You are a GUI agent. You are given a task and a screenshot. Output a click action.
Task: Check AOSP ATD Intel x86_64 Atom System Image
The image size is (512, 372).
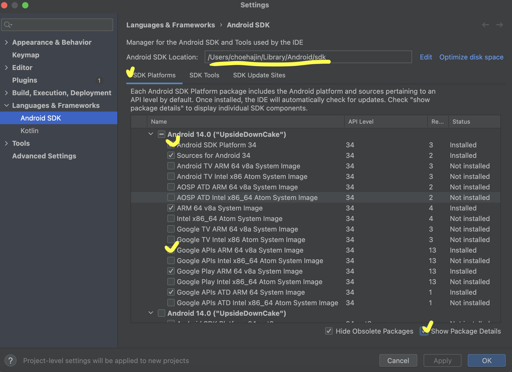(x=171, y=198)
